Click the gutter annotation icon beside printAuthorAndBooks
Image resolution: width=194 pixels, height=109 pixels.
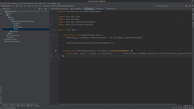coord(55,51)
